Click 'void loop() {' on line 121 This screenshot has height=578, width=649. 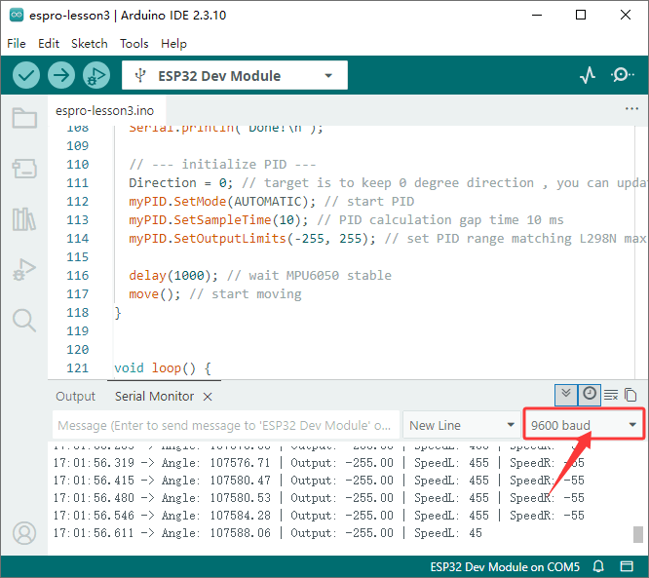click(x=163, y=367)
